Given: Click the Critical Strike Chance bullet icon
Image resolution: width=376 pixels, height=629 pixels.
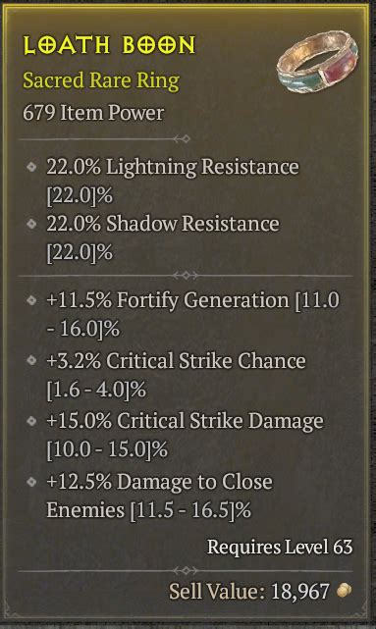Looking at the screenshot, I should coord(31,360).
